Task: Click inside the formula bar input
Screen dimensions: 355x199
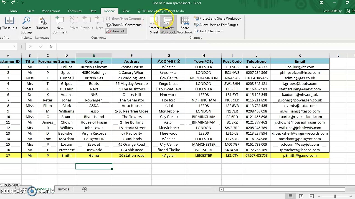Action: 205,46
